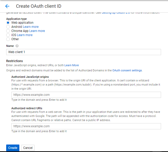Open the Android Learn more link

tap(31, 27)
